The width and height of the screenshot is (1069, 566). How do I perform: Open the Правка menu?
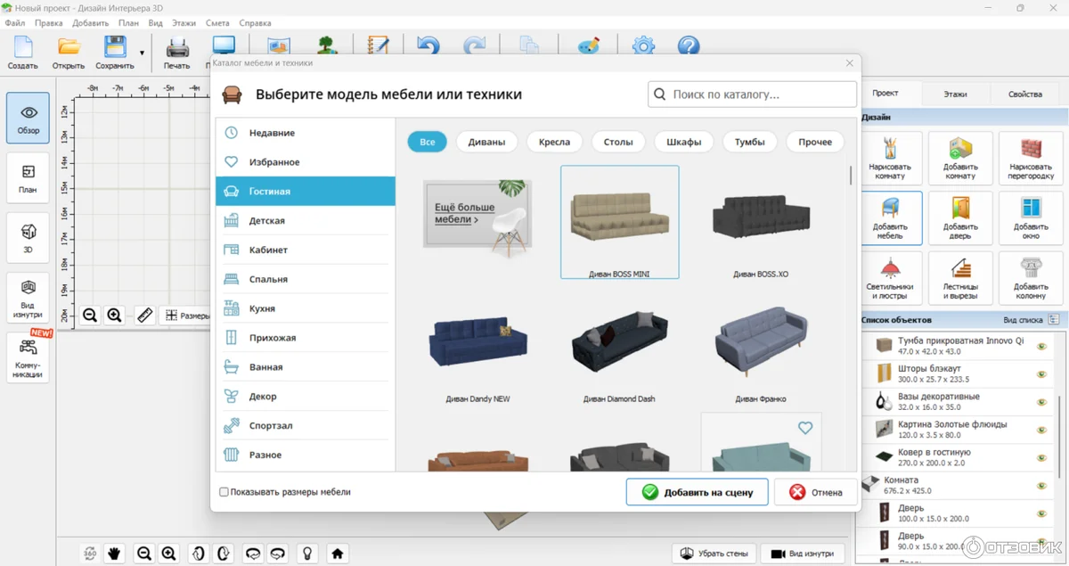[x=49, y=23]
